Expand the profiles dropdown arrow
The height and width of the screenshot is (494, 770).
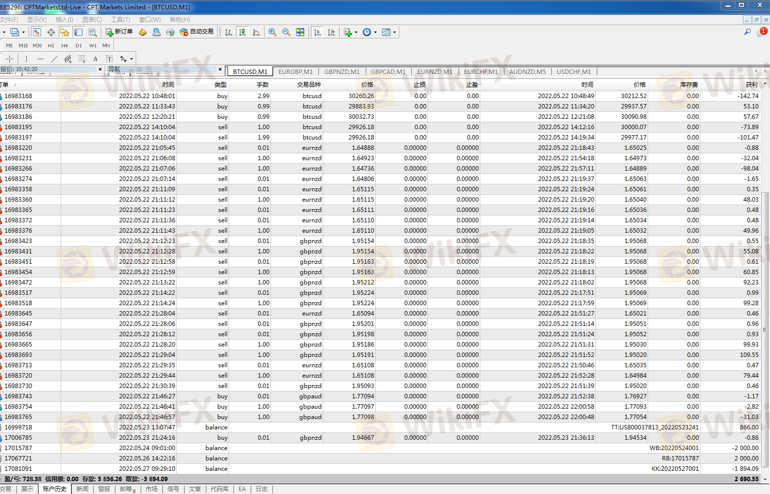coord(23,33)
